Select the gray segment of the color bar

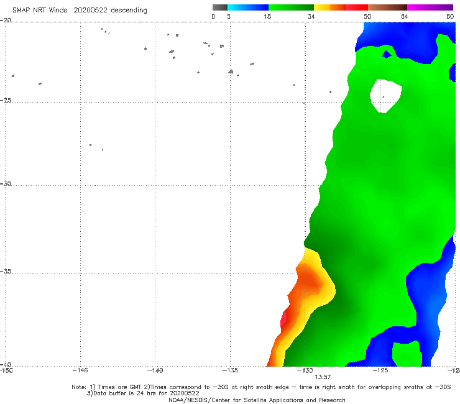click(x=220, y=7)
